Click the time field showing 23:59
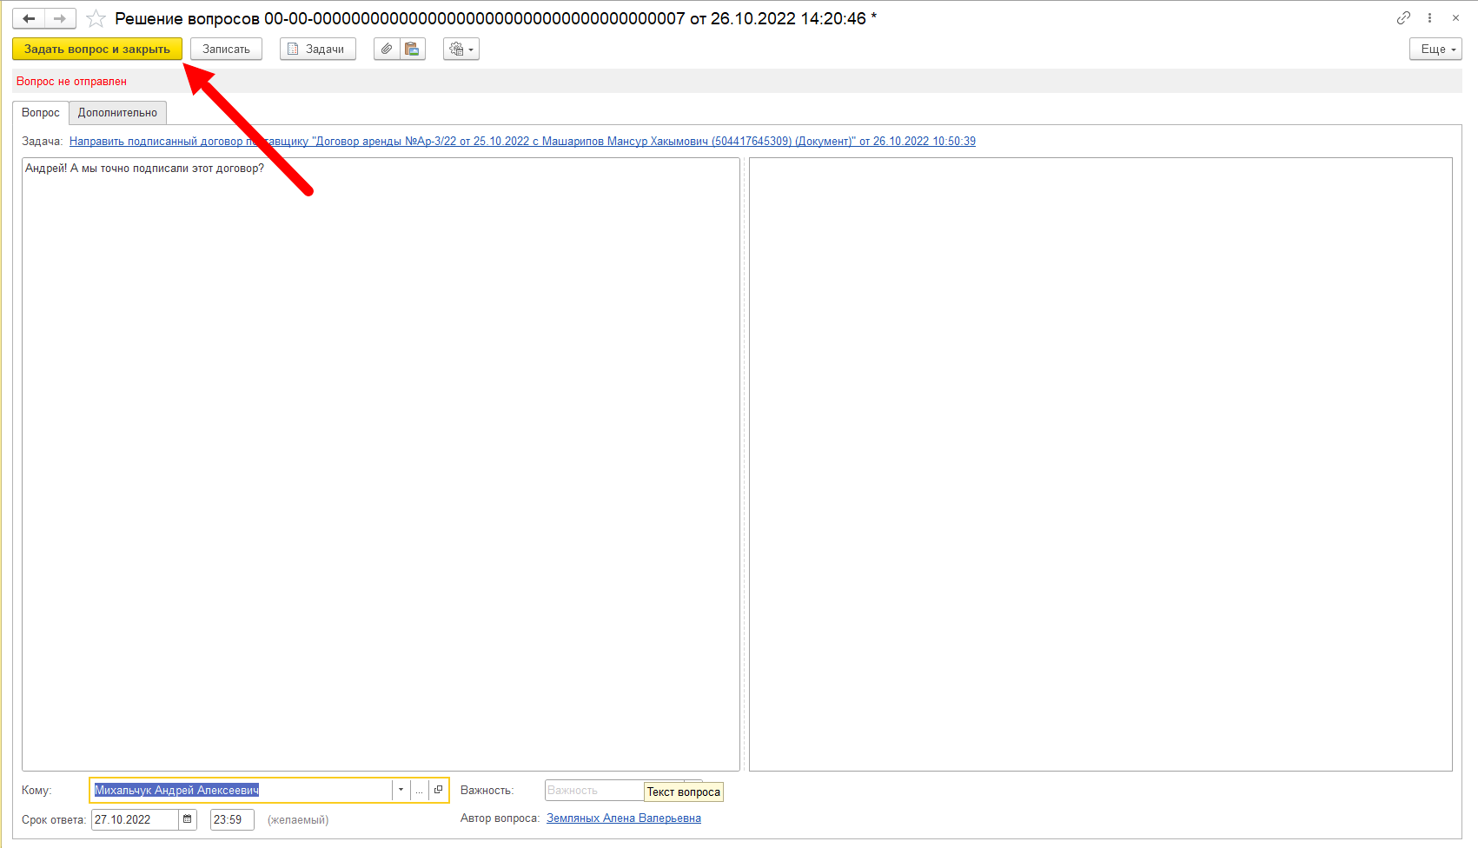The height and width of the screenshot is (848, 1478). 232,819
